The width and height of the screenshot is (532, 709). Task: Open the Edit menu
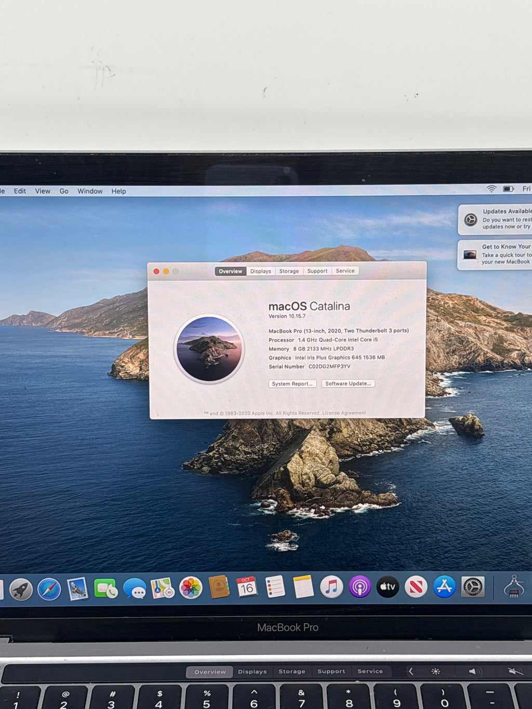(x=20, y=191)
